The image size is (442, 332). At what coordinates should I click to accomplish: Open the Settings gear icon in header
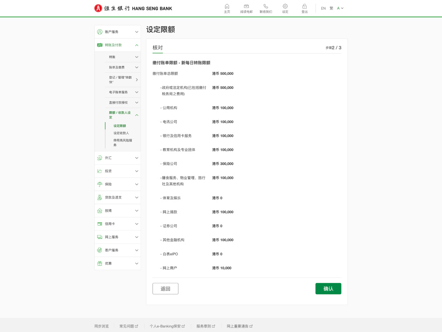tap(285, 6)
